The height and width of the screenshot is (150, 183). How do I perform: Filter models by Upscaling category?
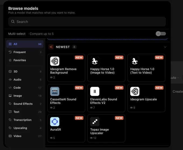(x=25, y=128)
